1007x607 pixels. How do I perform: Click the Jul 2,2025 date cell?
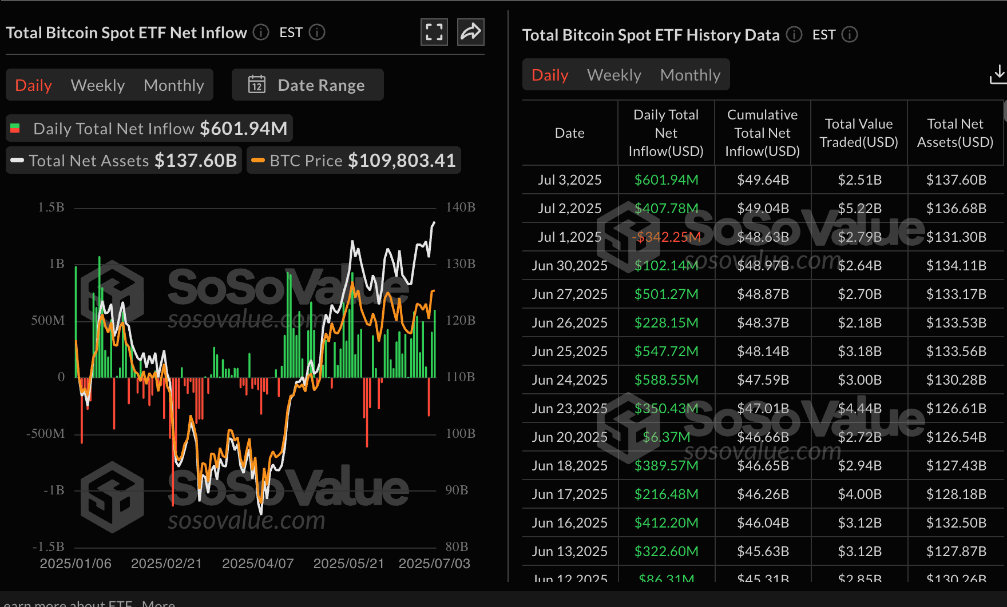tap(570, 208)
